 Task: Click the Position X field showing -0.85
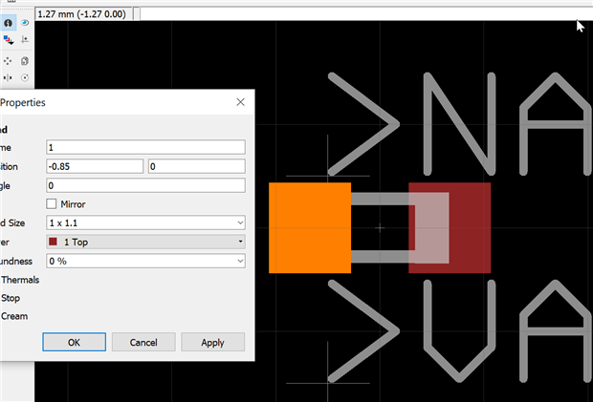pyautogui.click(x=95, y=166)
